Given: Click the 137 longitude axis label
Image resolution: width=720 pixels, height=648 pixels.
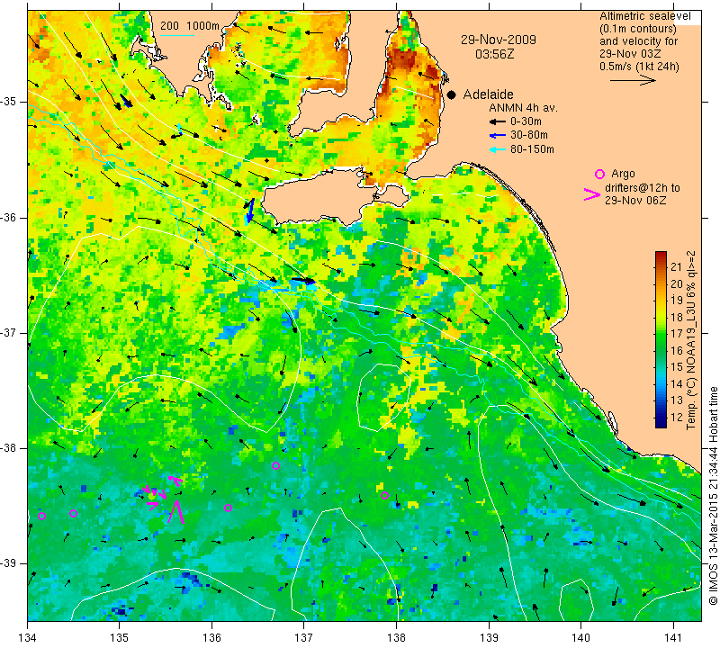Looking at the screenshot, I should pyautogui.click(x=303, y=637).
